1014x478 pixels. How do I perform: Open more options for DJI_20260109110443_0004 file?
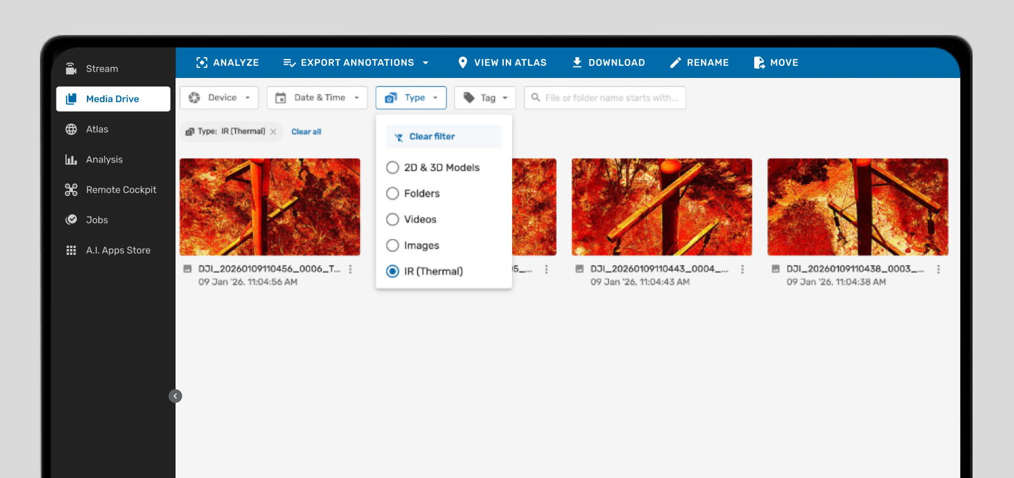(742, 269)
